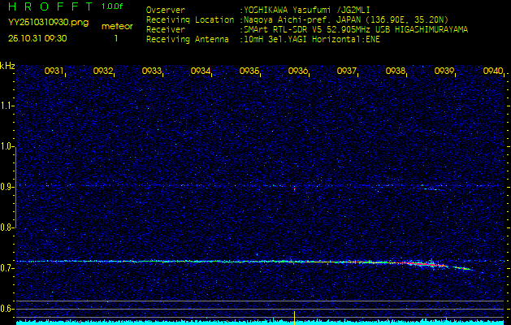The image size is (511, 325).
Task: Click the 0.6 kHz axis label
Action: click(x=7, y=308)
